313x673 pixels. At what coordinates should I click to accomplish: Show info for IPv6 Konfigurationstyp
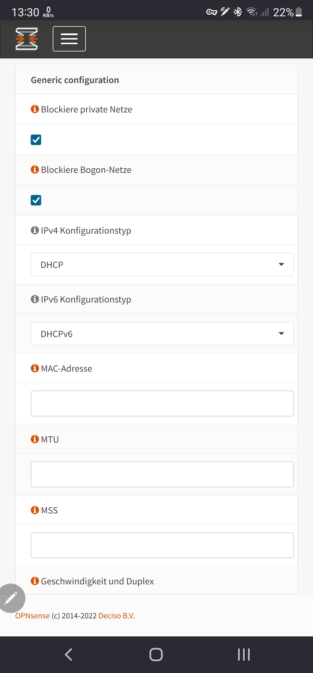click(35, 299)
